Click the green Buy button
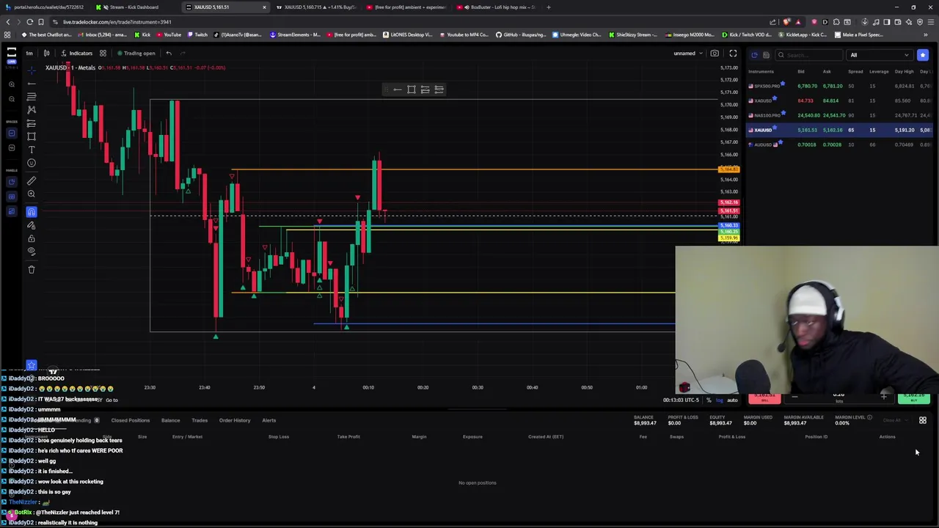Viewport: 939px width, 528px height. click(914, 397)
